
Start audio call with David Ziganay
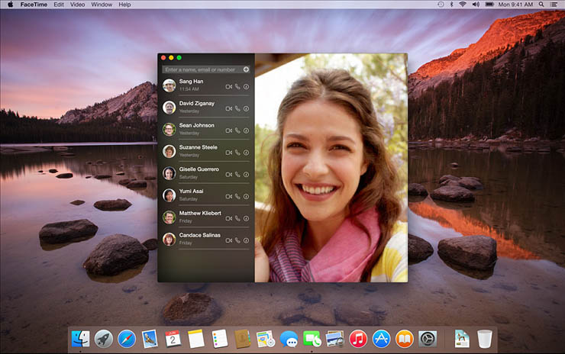coord(237,109)
